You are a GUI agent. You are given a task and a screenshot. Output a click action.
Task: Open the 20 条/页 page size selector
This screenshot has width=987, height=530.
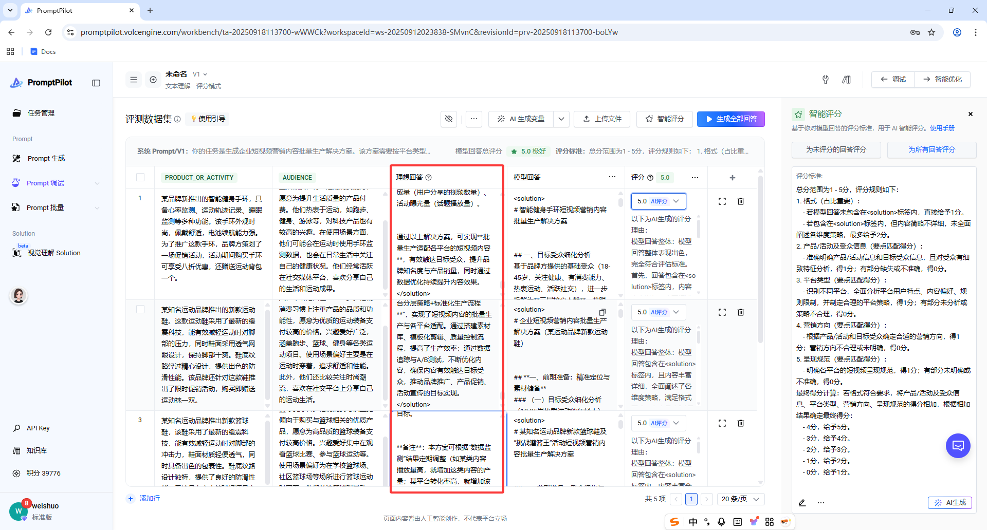pyautogui.click(x=740, y=499)
